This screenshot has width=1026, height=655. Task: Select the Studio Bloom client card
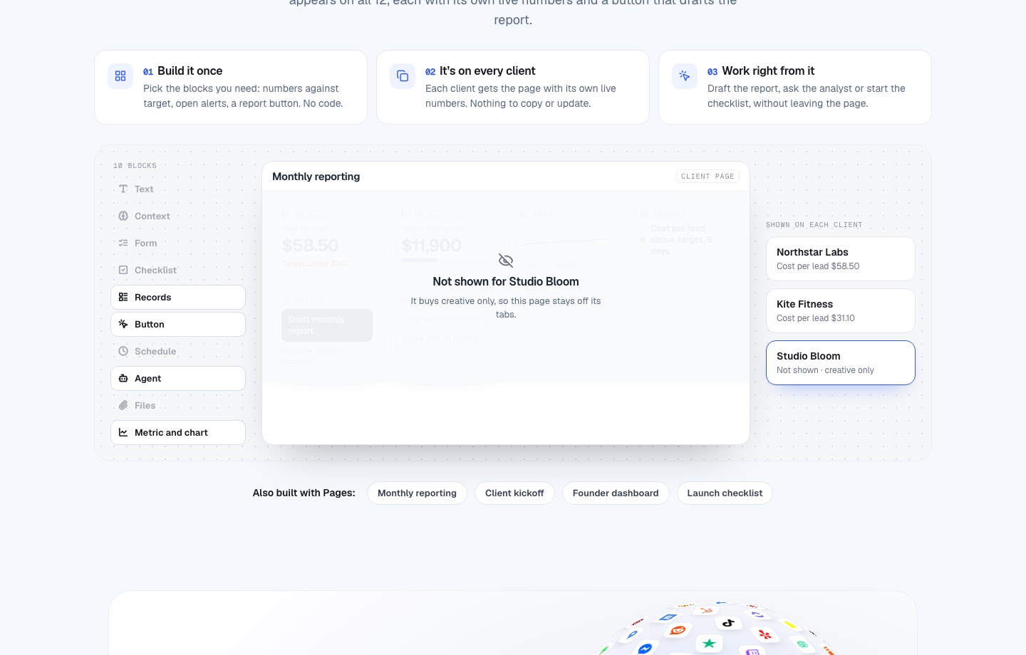click(841, 362)
